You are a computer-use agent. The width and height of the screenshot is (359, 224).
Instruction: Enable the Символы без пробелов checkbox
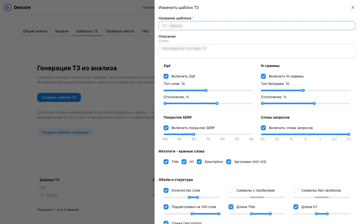296,190
